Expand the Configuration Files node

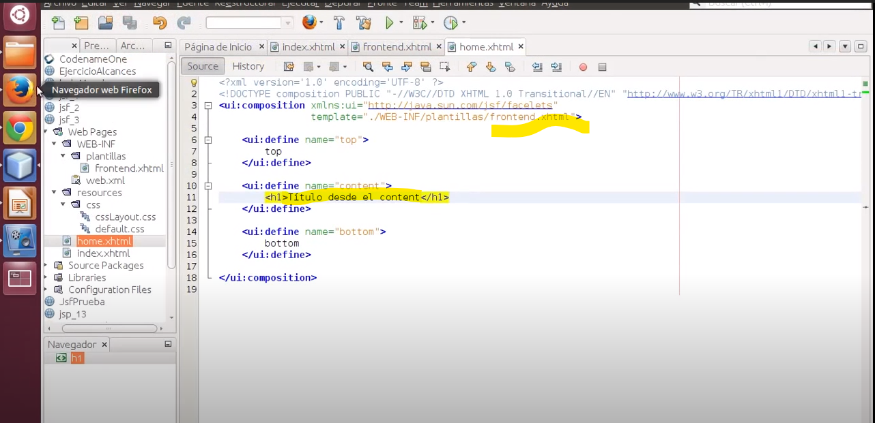(46, 290)
